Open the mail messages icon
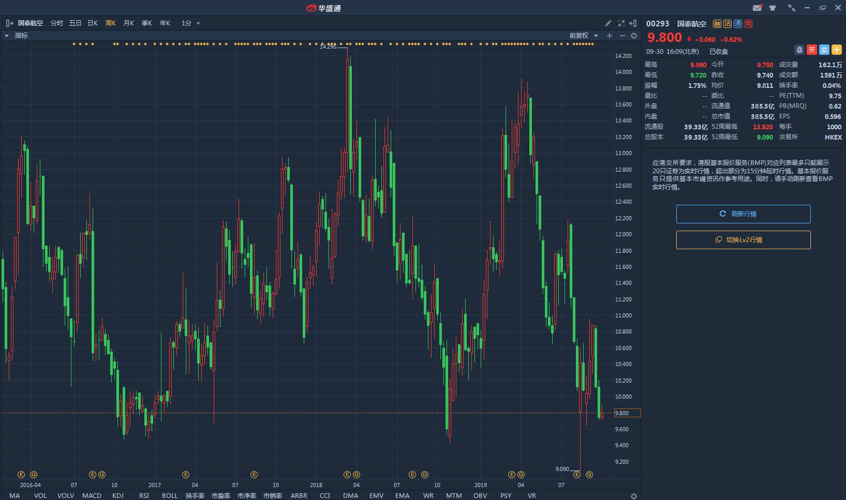Screen dimensions: 846x500 click(757, 8)
